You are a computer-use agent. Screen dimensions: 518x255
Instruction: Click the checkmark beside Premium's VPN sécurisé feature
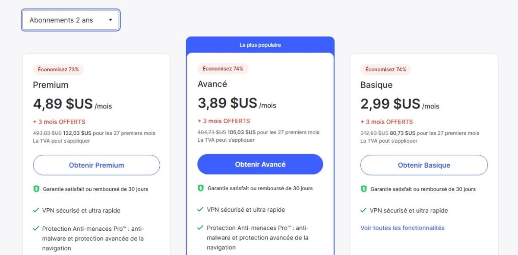click(x=36, y=210)
